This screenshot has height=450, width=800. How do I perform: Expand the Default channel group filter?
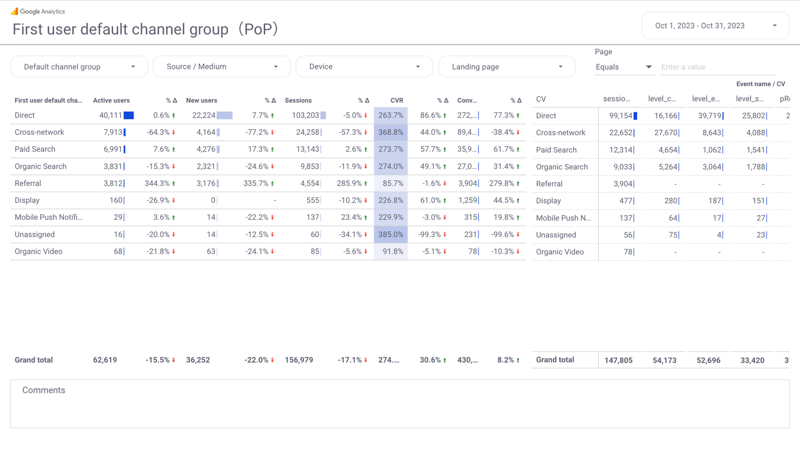[79, 67]
